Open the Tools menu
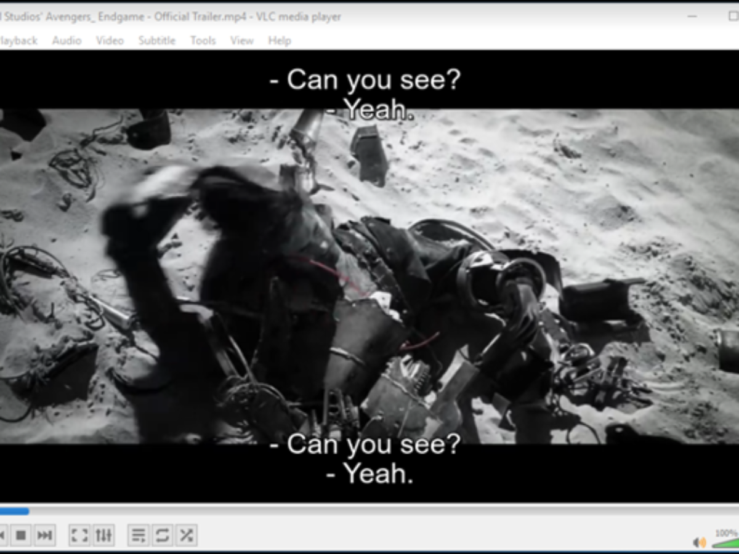Image resolution: width=739 pixels, height=554 pixels. point(203,41)
